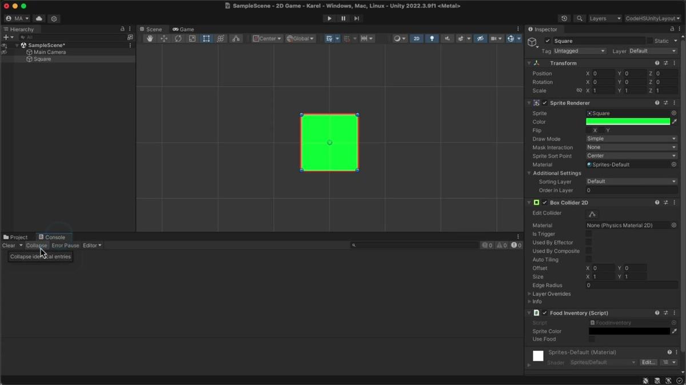Open the Layer Default dropdown
686x385 pixels.
point(652,51)
